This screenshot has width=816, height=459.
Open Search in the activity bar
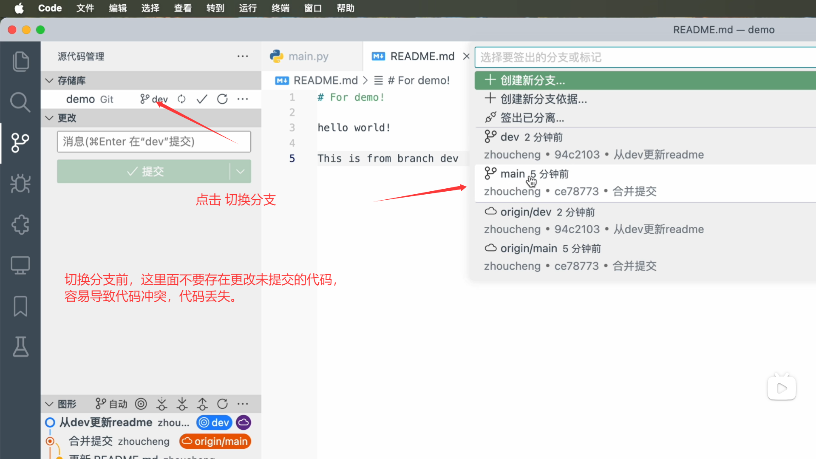20,102
